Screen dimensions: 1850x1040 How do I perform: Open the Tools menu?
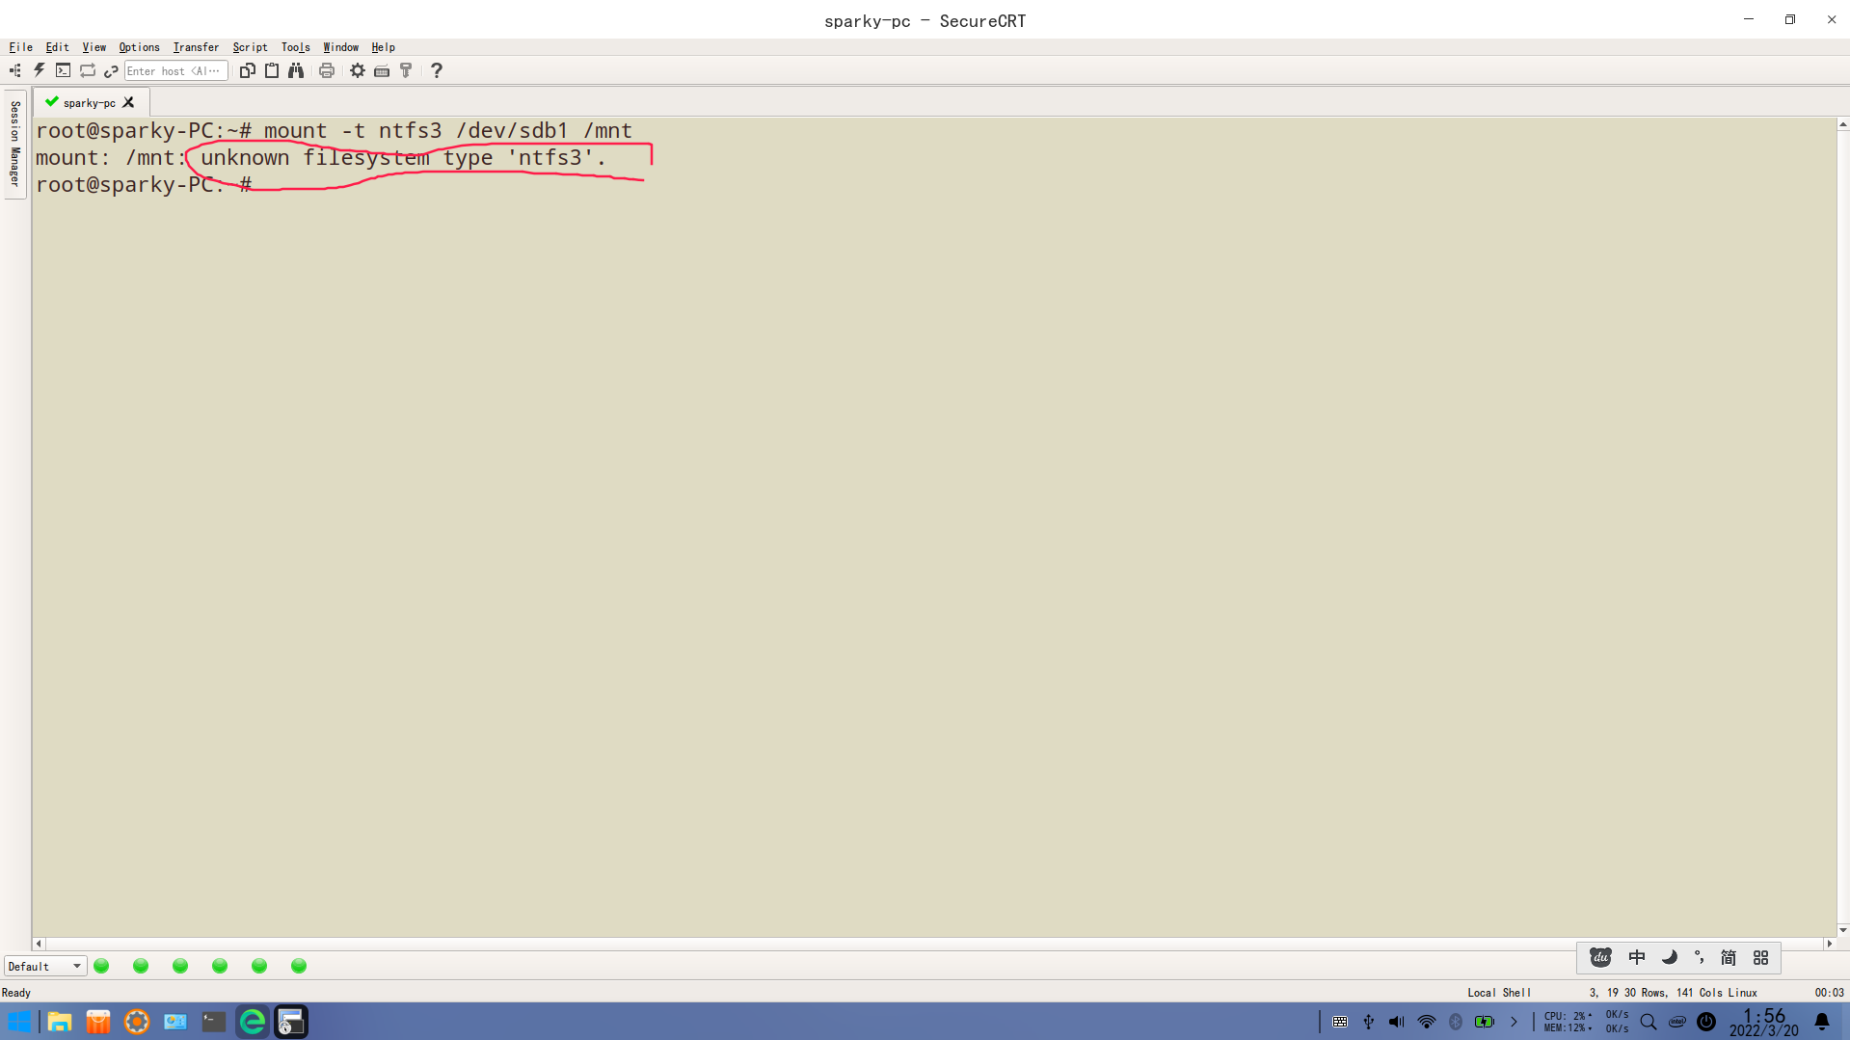tap(296, 47)
